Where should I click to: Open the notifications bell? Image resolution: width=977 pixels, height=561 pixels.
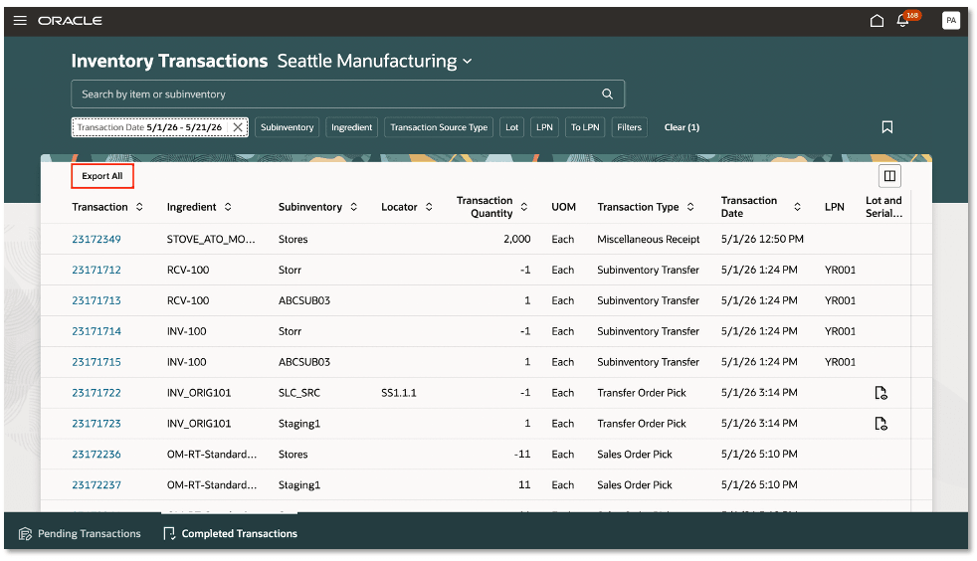pos(902,21)
